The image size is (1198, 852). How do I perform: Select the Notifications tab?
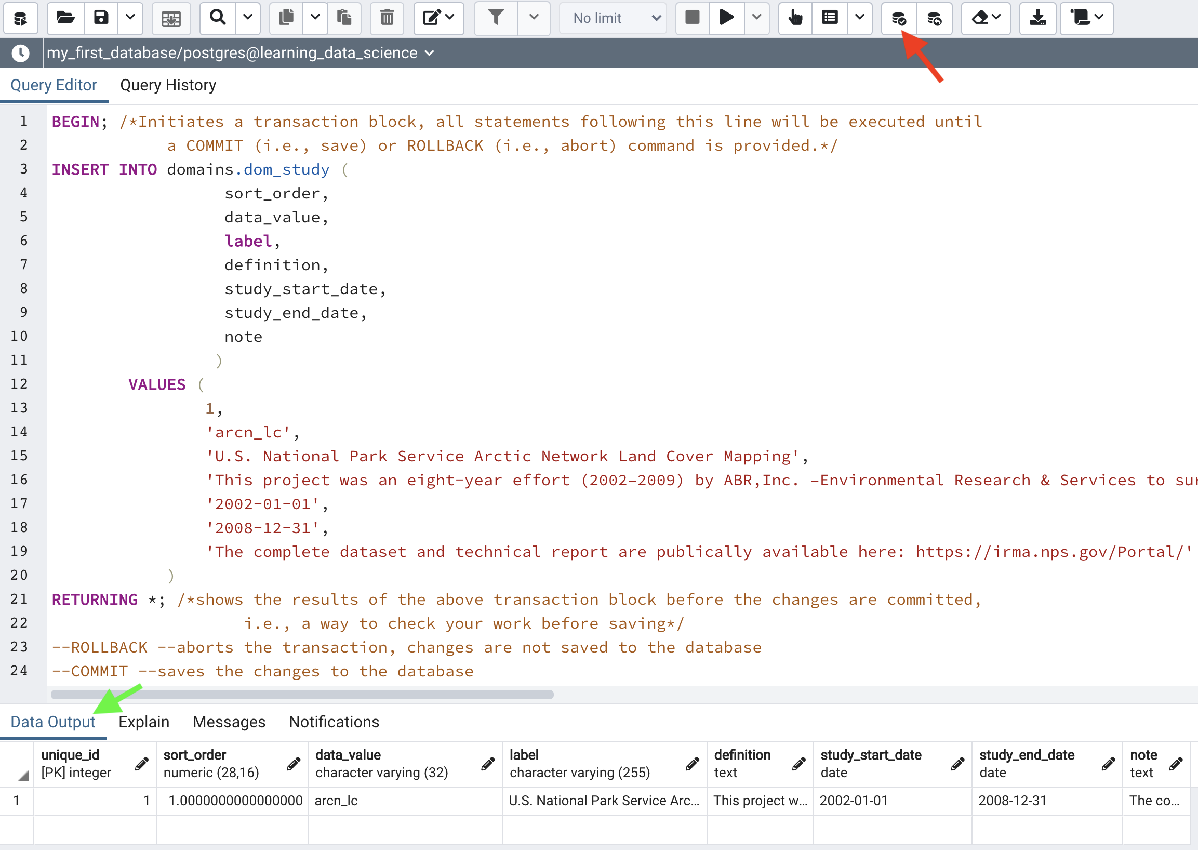coord(334,722)
